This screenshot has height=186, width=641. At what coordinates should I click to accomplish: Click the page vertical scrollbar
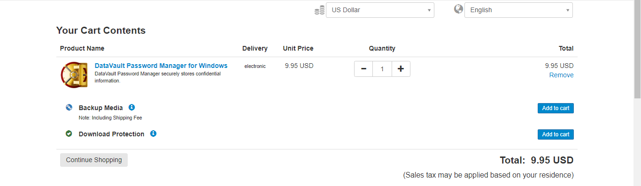(x=637, y=93)
